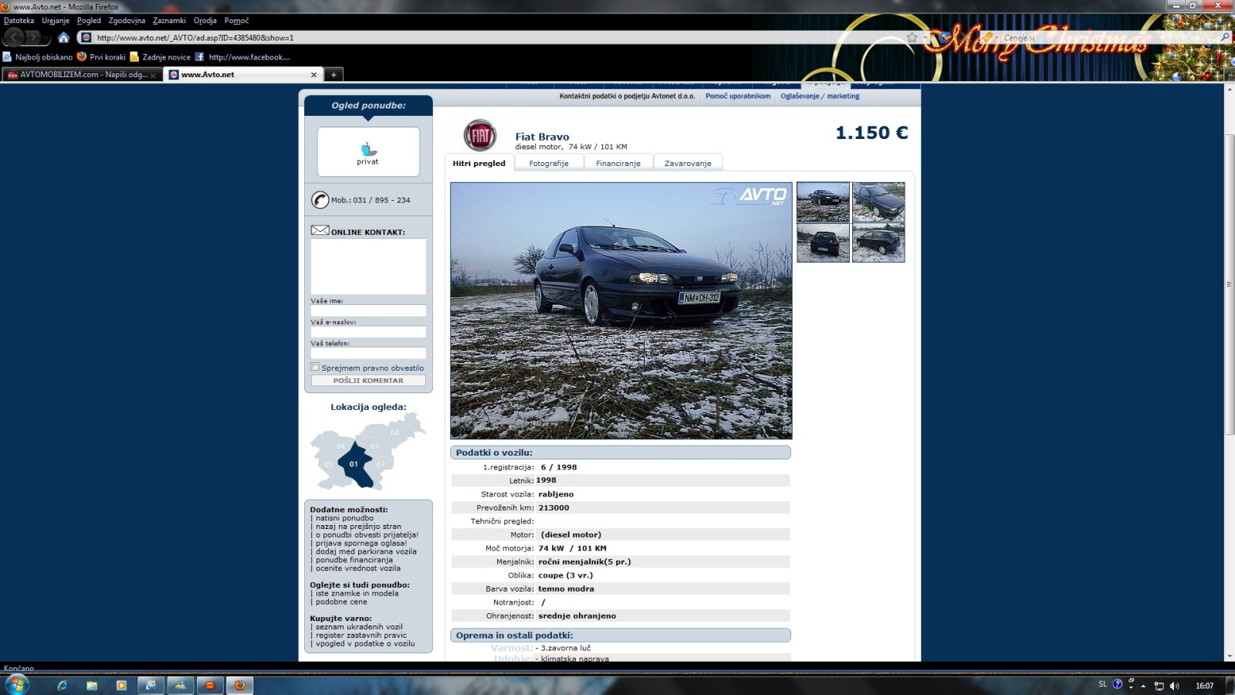Open the Facebook bookmark icon
This screenshot has height=695, width=1235.
[199, 56]
